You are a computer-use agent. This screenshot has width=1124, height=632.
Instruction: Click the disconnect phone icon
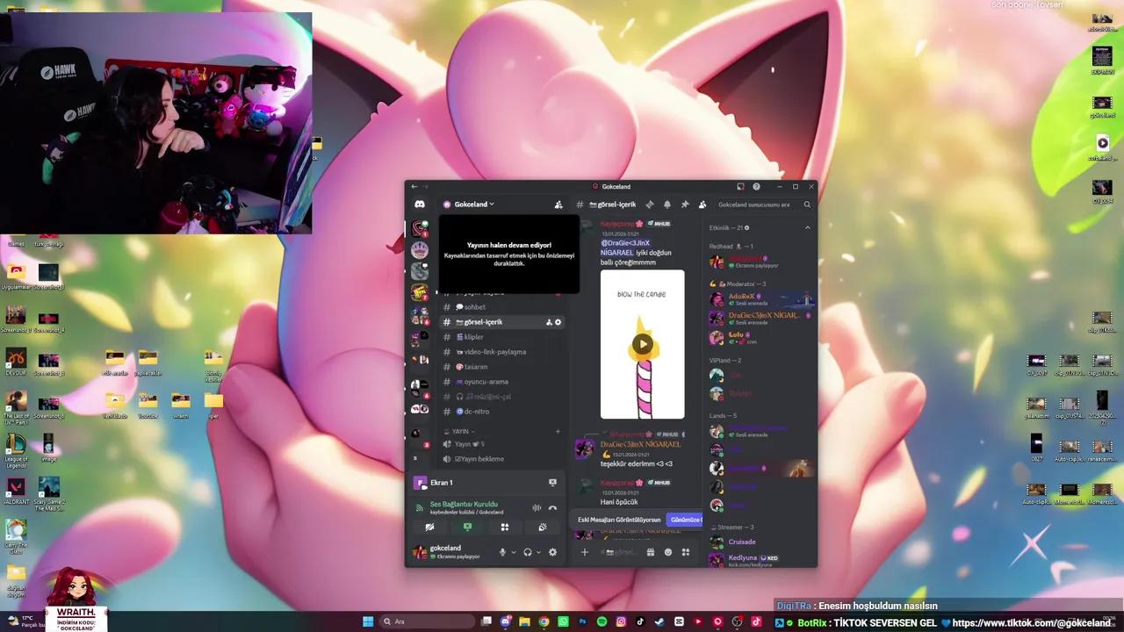click(x=552, y=508)
